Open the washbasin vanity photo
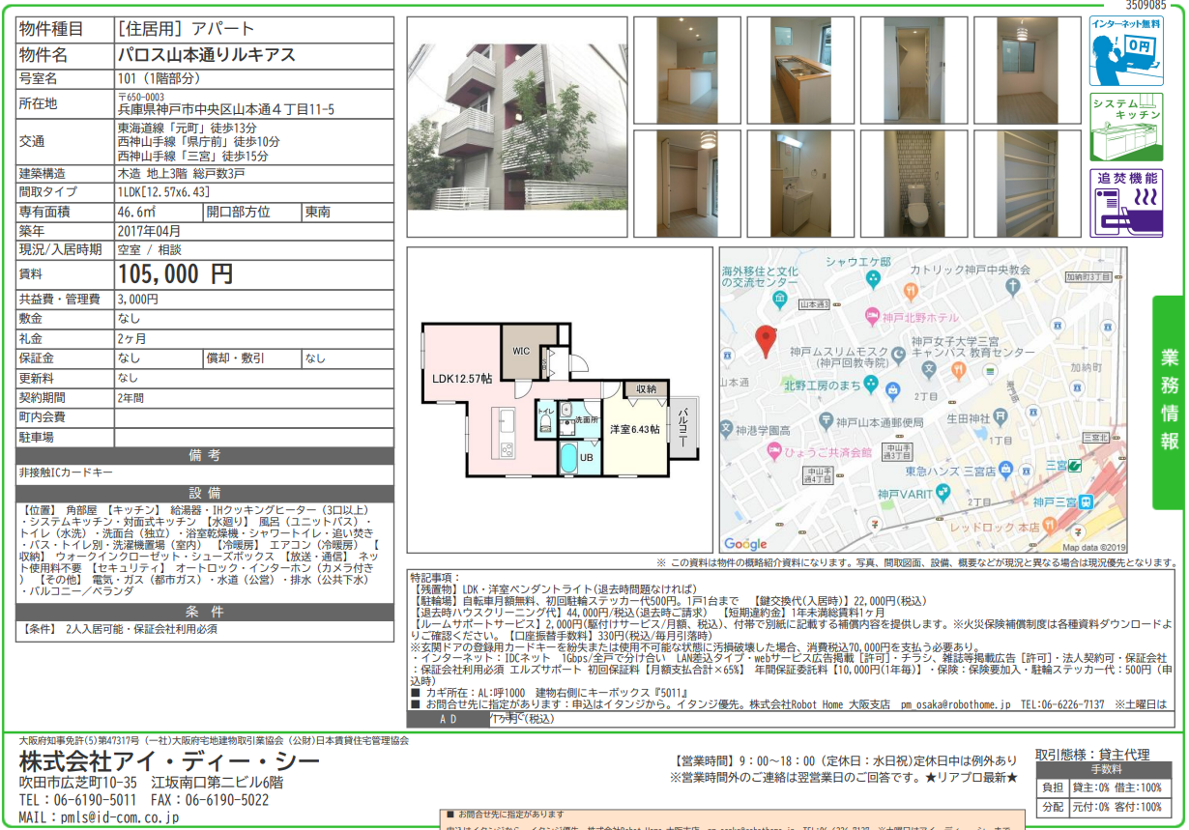This screenshot has width=1189, height=830. [799, 184]
